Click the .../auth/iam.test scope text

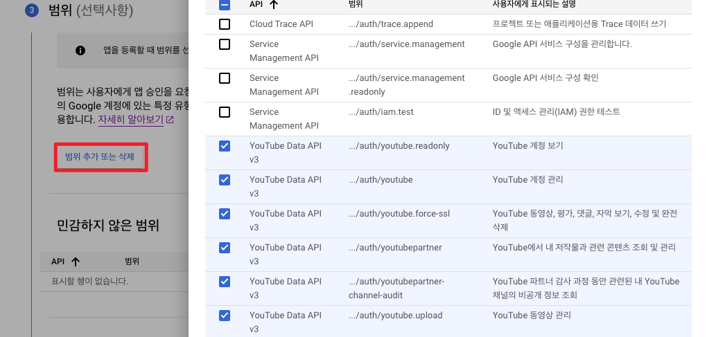pos(381,112)
